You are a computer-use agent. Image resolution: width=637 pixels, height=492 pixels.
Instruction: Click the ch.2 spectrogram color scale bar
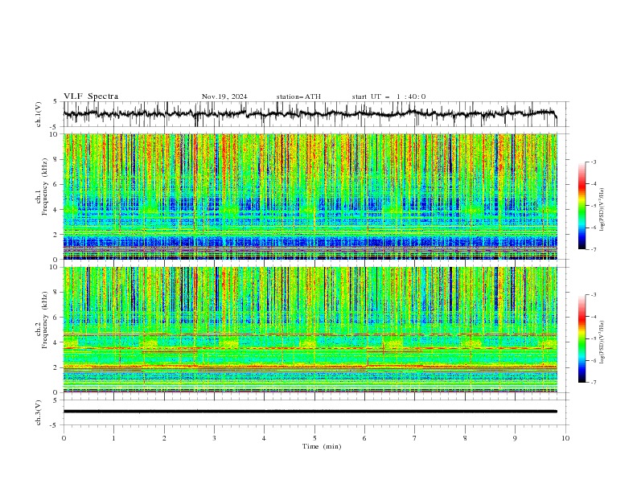(582, 338)
